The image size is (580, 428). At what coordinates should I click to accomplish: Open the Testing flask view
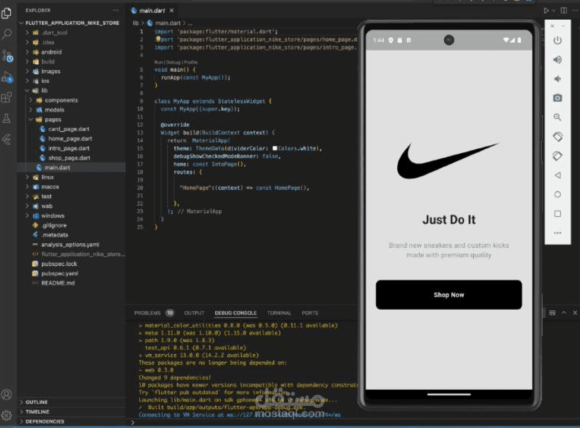pyautogui.click(x=6, y=118)
